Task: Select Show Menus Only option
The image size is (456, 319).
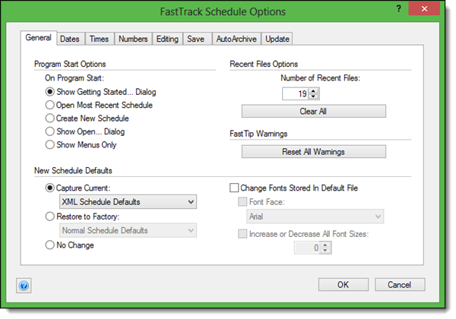Action: point(50,144)
